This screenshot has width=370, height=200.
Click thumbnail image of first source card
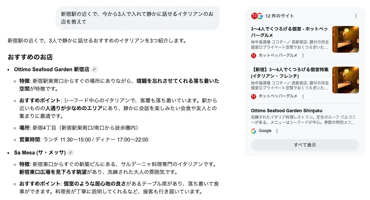coord(346,39)
